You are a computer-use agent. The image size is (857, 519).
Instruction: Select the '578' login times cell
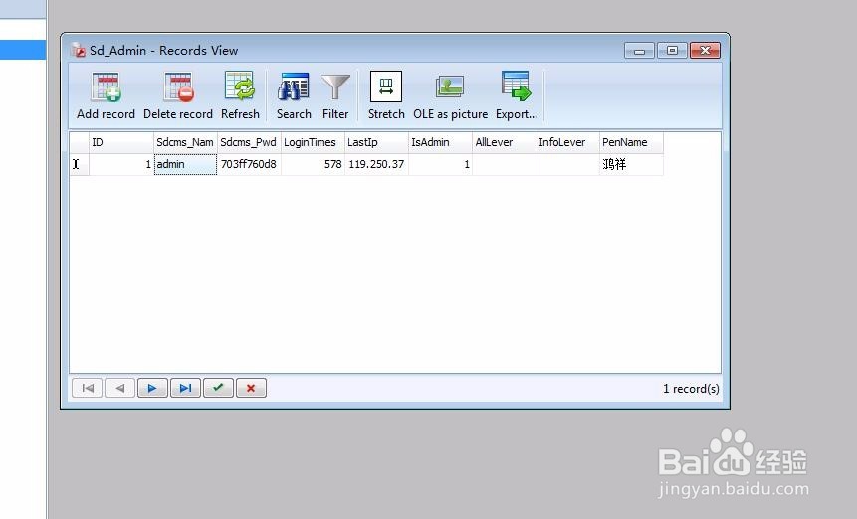click(x=313, y=164)
